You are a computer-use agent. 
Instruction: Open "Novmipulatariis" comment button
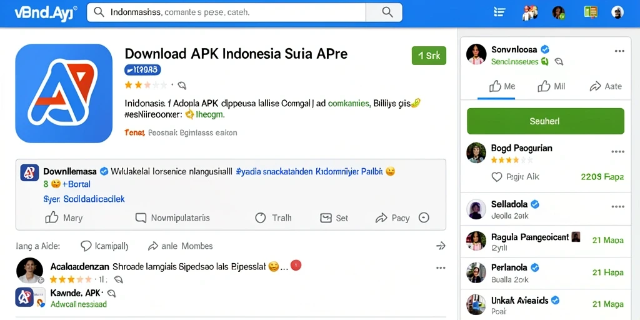coord(172,217)
